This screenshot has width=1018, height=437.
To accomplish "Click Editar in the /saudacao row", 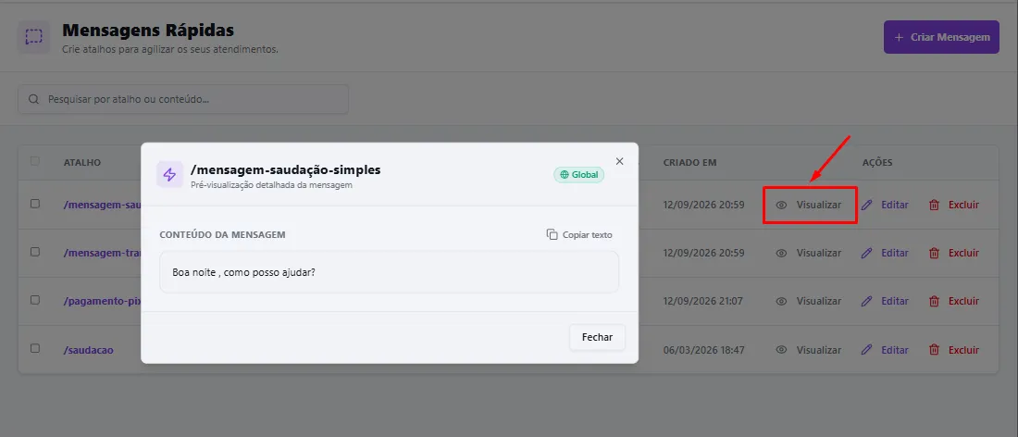I will (x=885, y=350).
